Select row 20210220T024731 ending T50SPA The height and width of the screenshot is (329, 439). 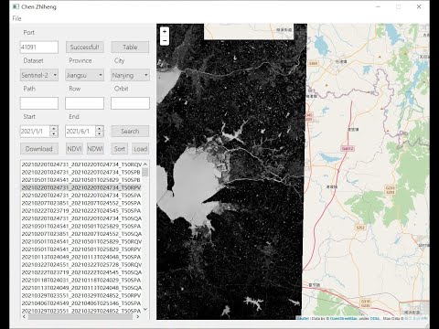click(81, 196)
